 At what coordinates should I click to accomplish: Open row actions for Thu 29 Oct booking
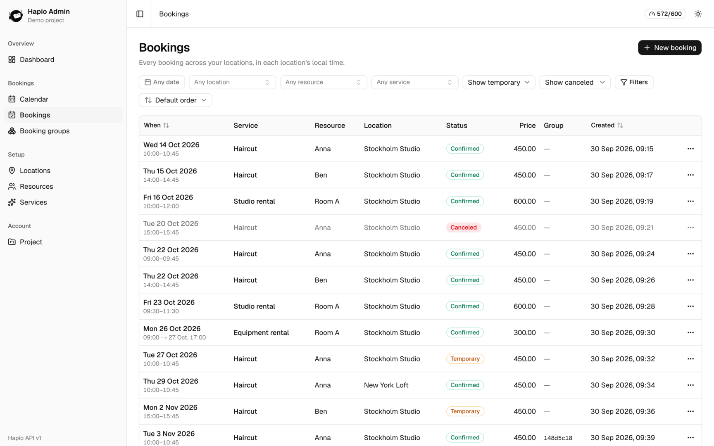click(x=690, y=385)
